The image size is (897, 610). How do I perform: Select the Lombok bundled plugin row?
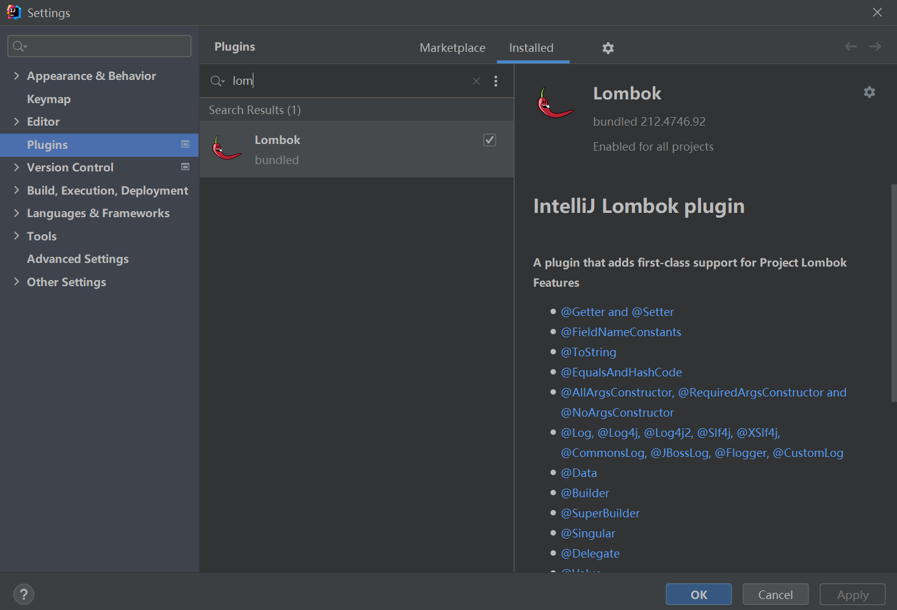(357, 149)
